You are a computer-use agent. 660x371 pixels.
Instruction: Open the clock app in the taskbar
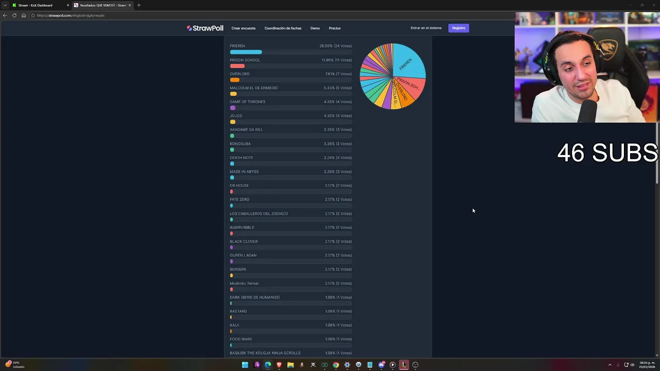click(358, 365)
